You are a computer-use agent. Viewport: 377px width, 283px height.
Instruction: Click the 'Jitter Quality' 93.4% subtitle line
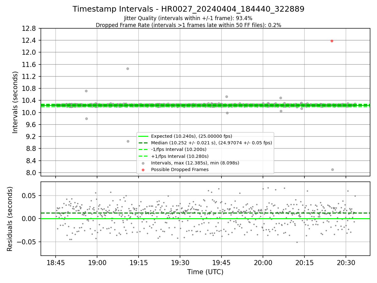pyautogui.click(x=188, y=18)
